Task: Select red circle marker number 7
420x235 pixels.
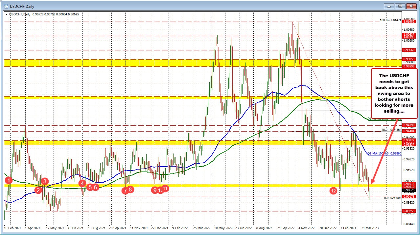Action: pyautogui.click(x=125, y=190)
